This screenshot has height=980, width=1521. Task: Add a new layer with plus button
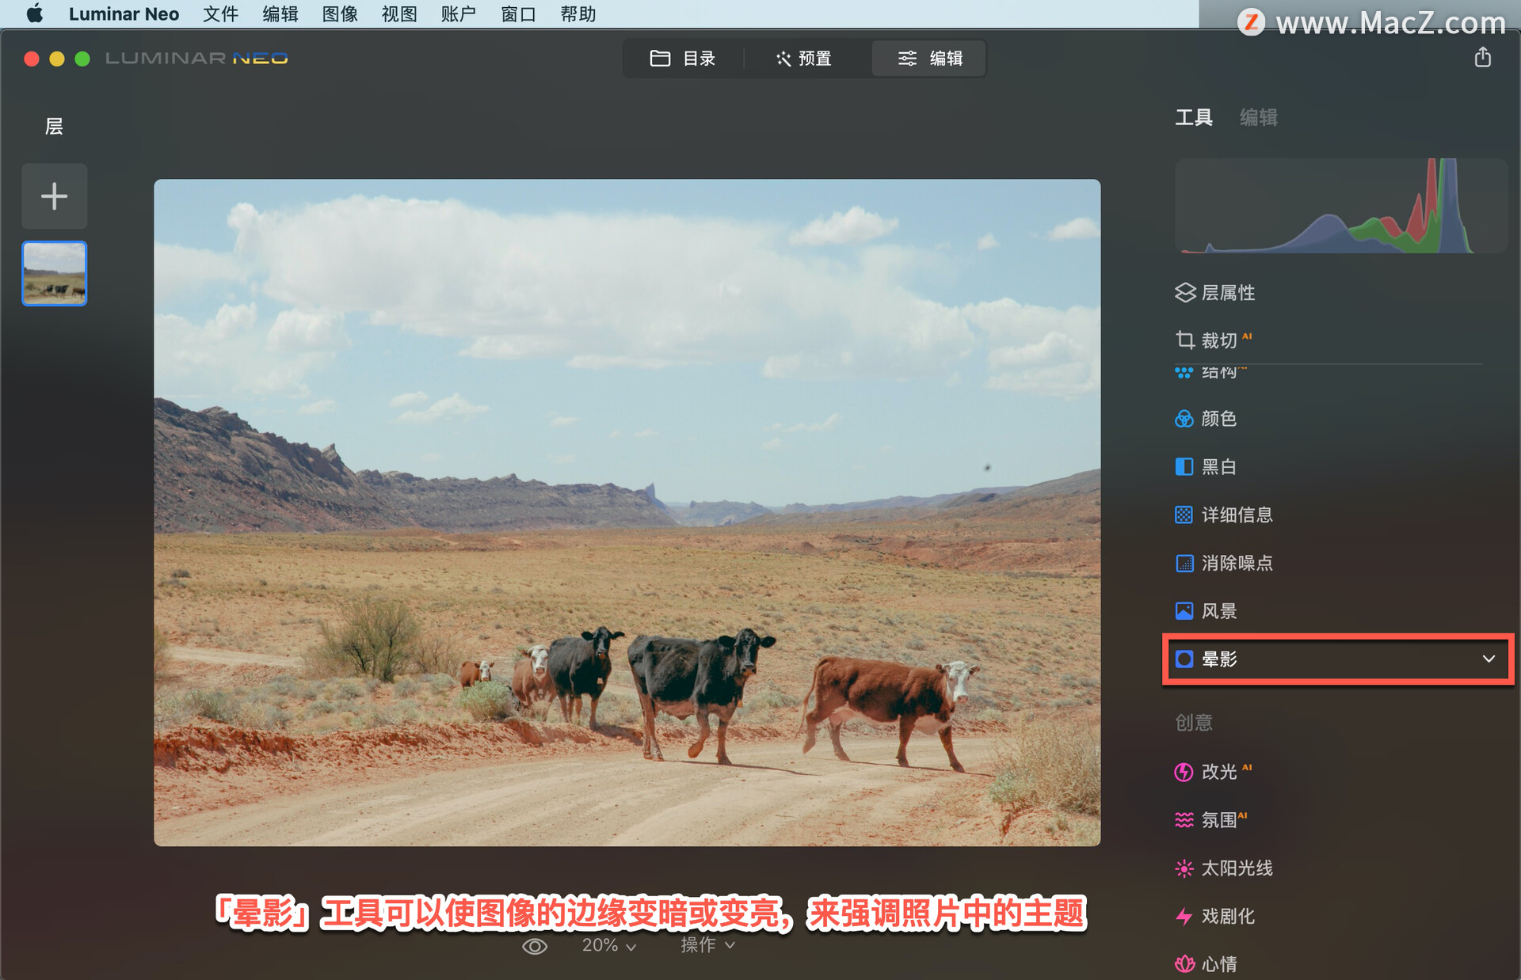click(55, 196)
